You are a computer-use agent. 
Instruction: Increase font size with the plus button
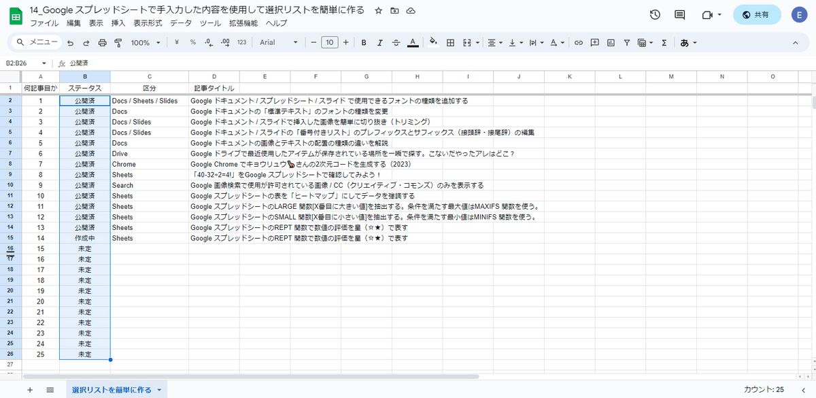pos(346,42)
